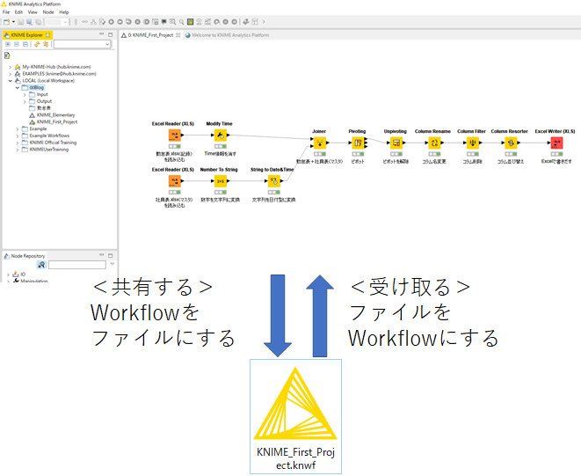The height and width of the screenshot is (476, 581).
Task: Expand the EXAMPLES server tree node
Action: (x=10, y=74)
